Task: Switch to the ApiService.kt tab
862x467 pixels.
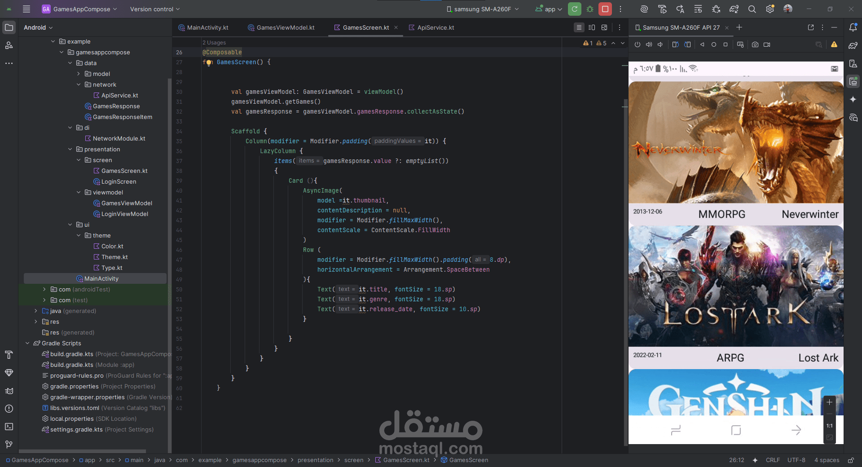Action: (x=432, y=27)
